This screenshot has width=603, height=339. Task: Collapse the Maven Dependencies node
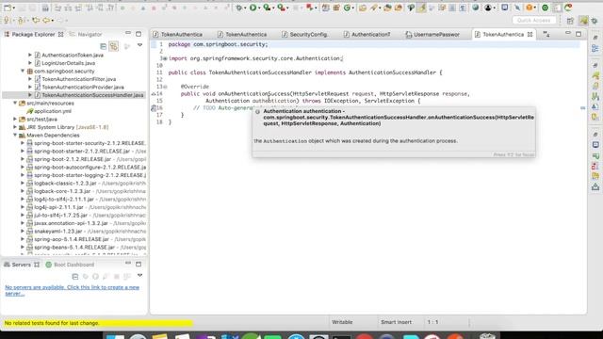point(15,136)
